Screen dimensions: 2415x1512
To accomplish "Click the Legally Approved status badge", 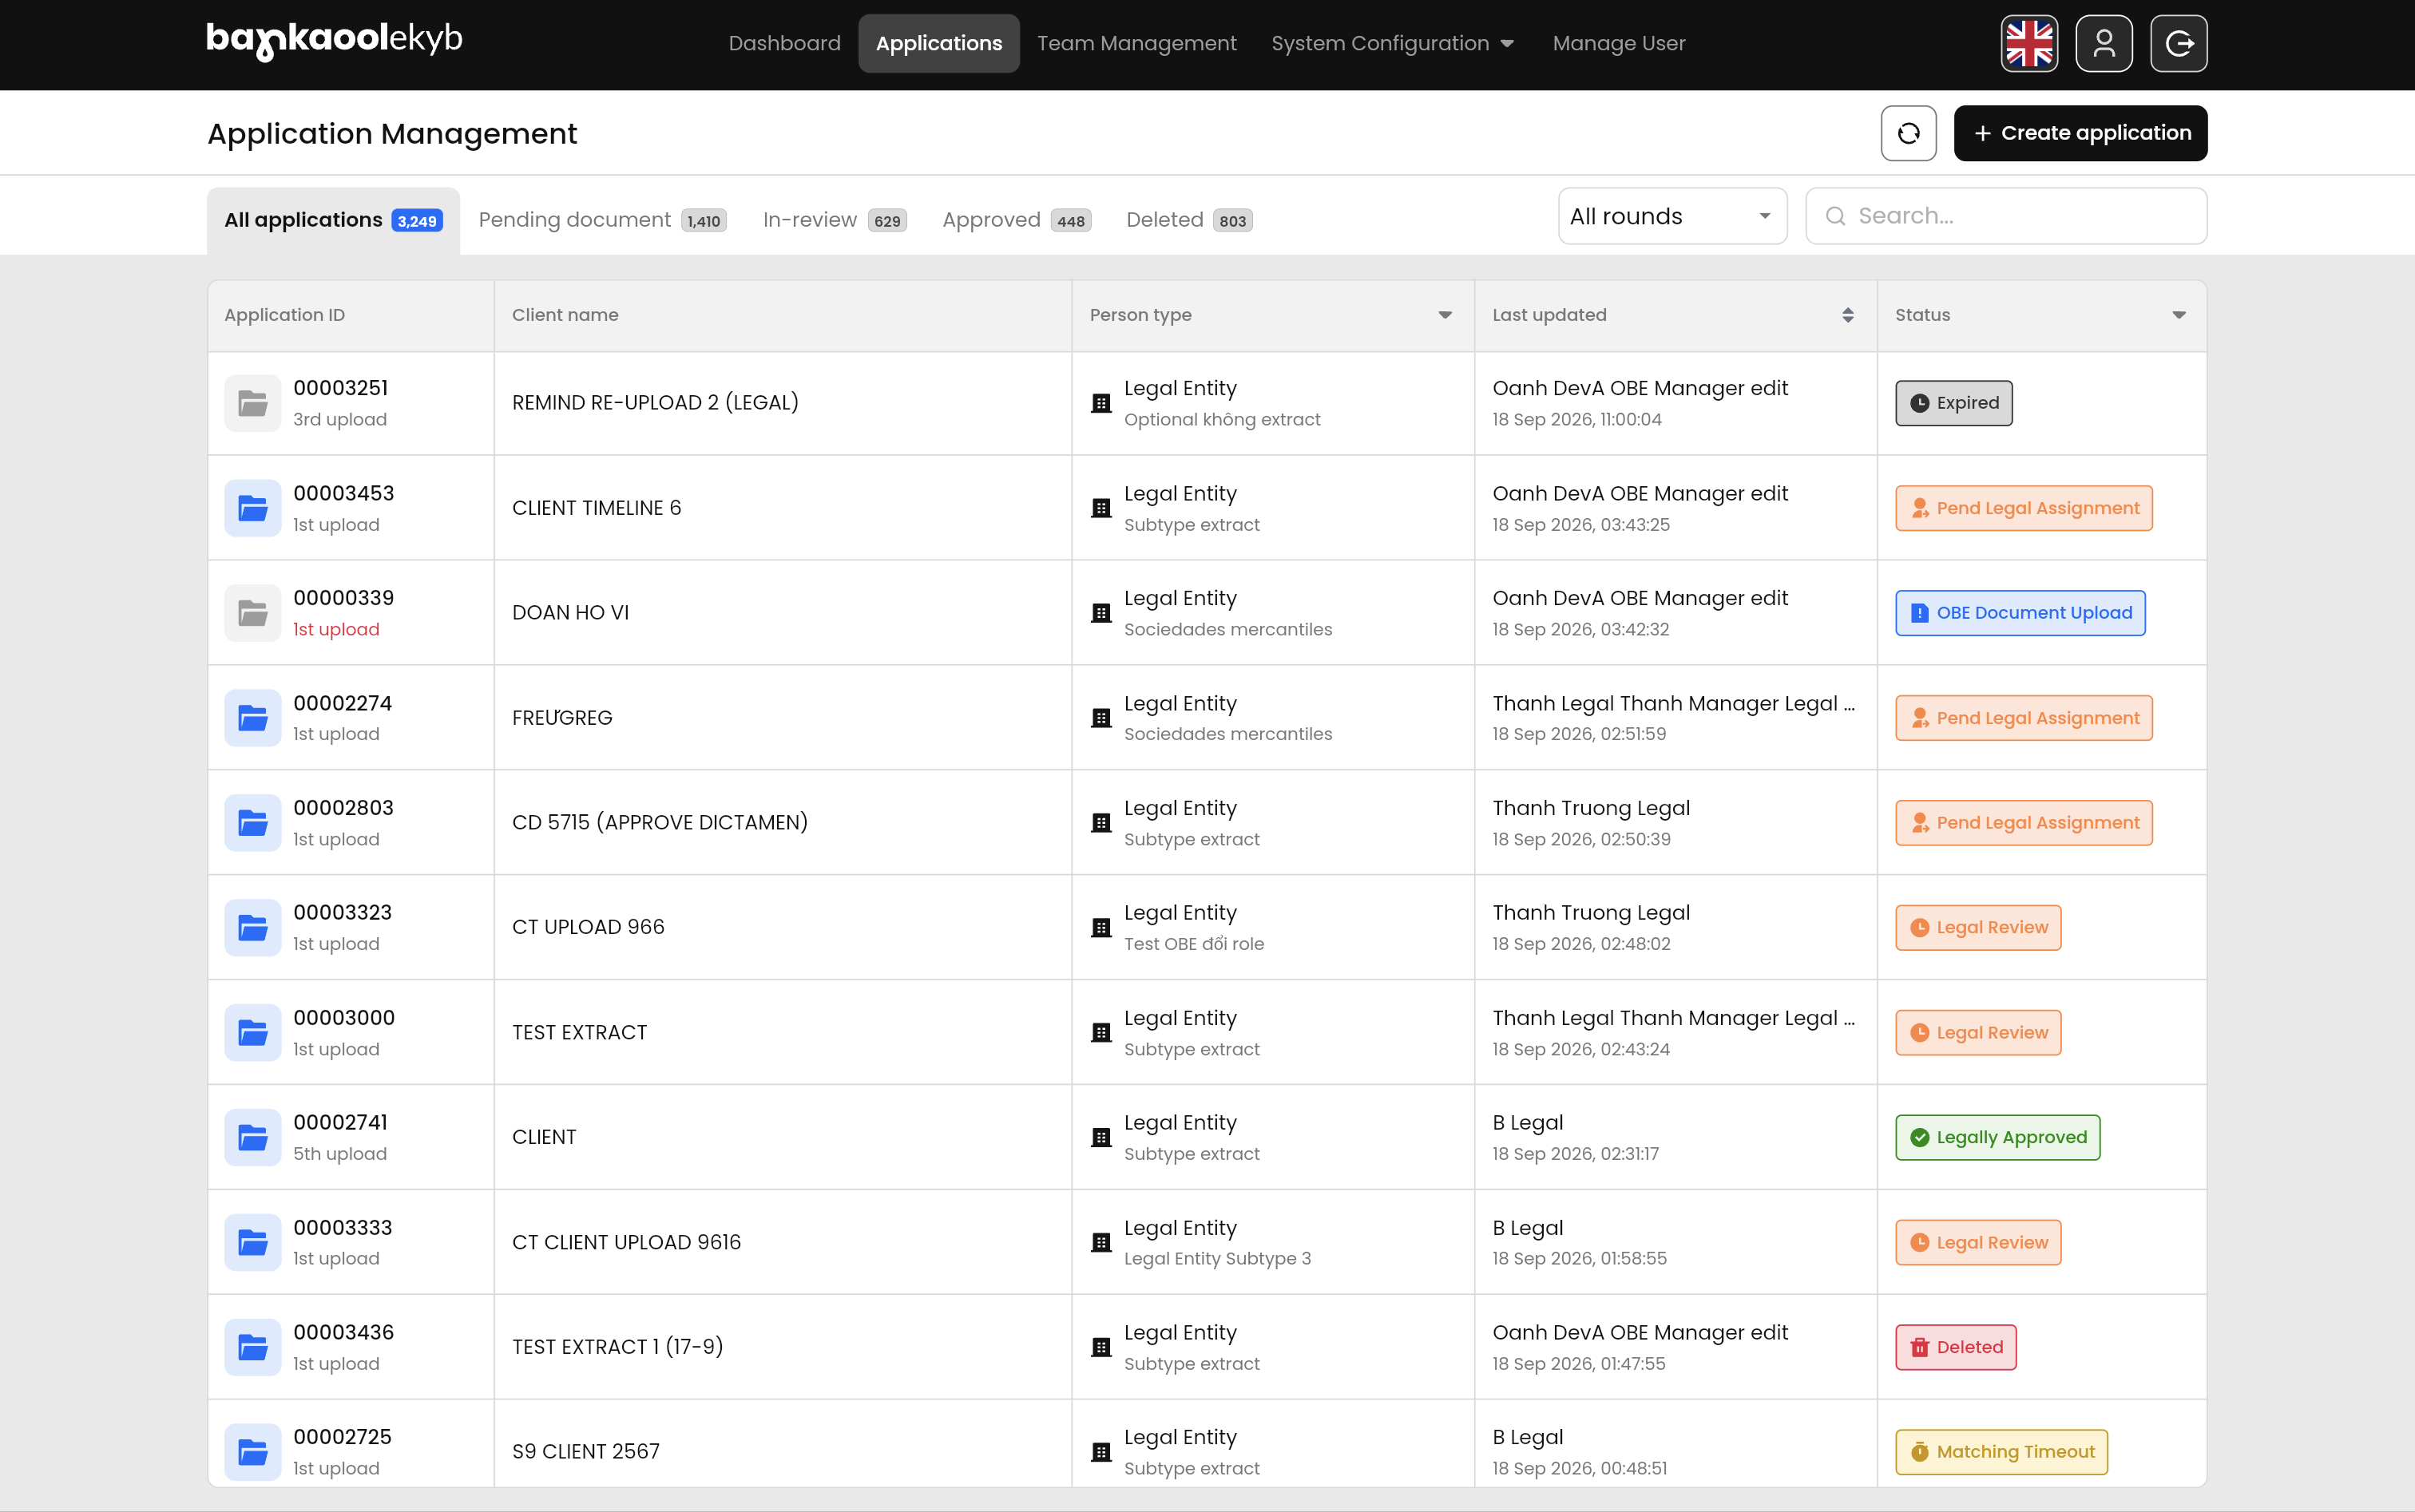I will pos(1998,1138).
